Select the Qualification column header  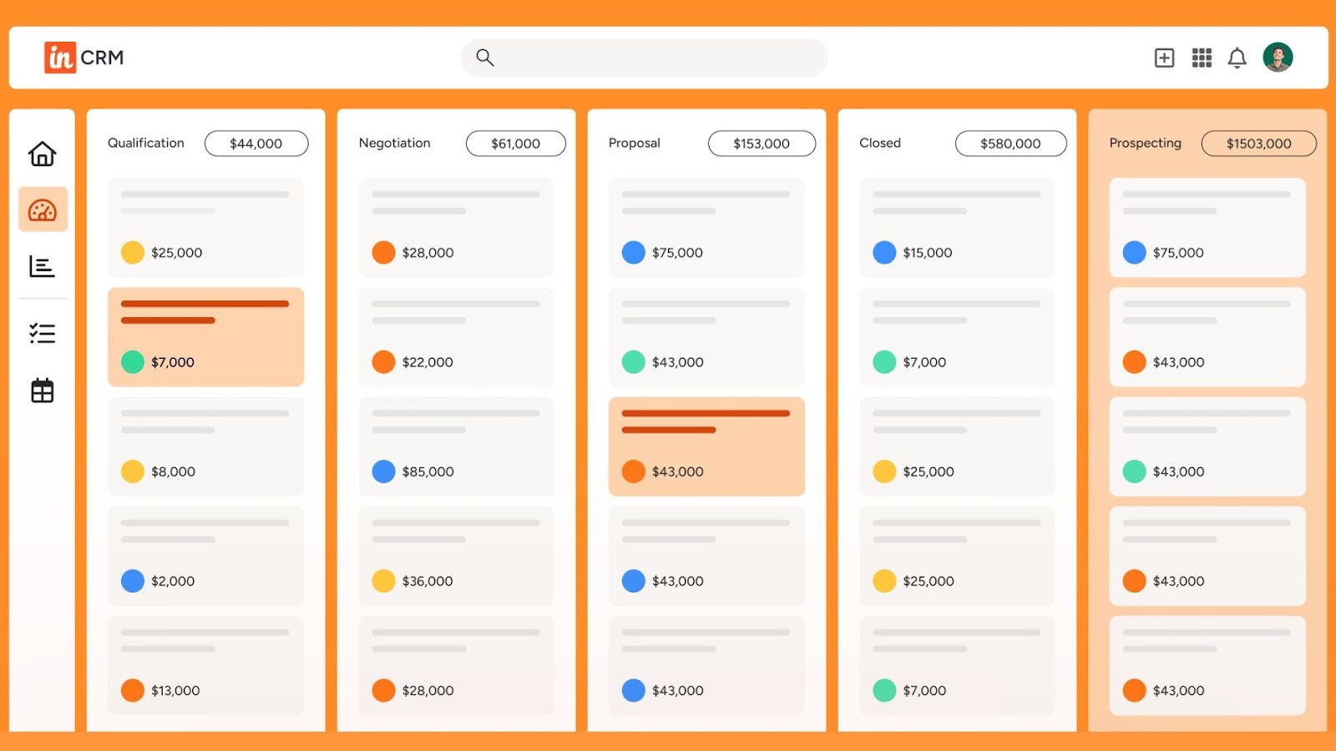[144, 143]
